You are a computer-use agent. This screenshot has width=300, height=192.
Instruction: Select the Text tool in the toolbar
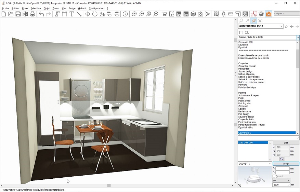point(71,14)
